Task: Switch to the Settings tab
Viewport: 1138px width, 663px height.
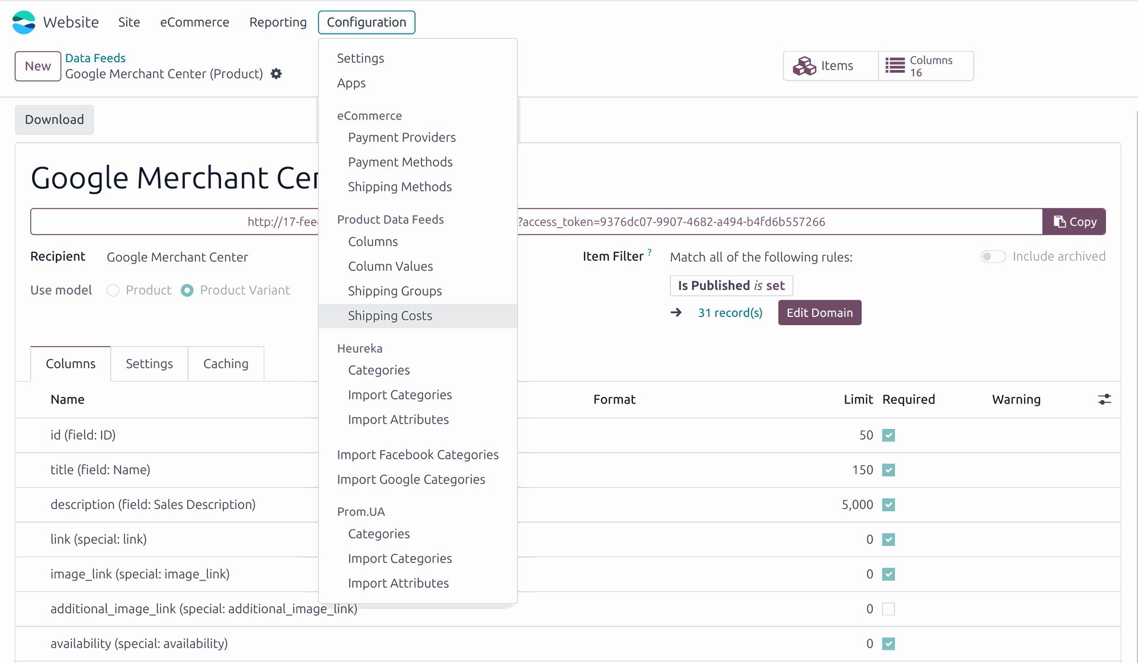Action: [149, 364]
